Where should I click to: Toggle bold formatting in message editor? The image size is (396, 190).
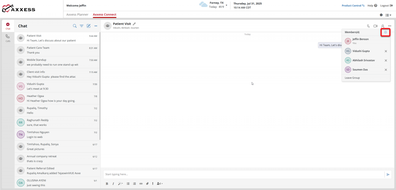coord(107,183)
